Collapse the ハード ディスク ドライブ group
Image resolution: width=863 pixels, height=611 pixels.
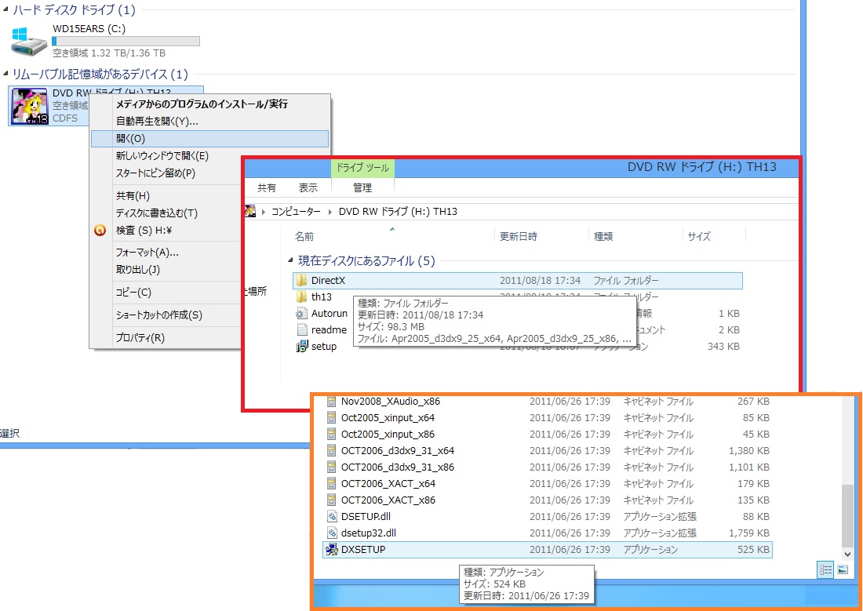5,10
